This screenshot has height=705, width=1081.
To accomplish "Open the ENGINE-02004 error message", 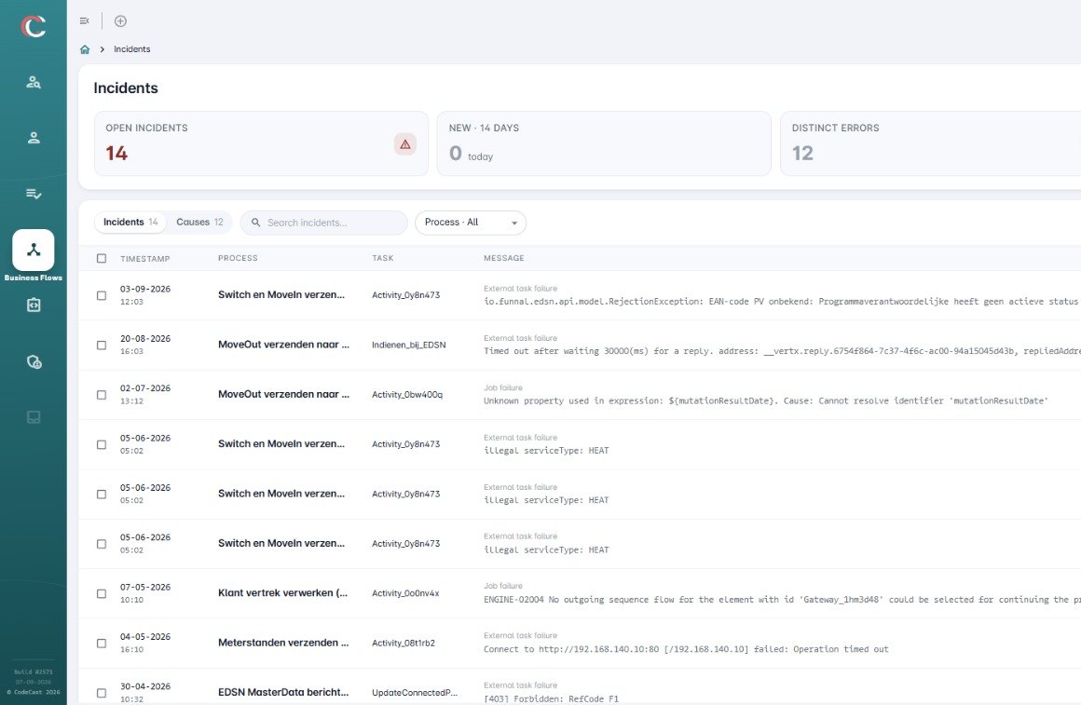I will (x=782, y=600).
